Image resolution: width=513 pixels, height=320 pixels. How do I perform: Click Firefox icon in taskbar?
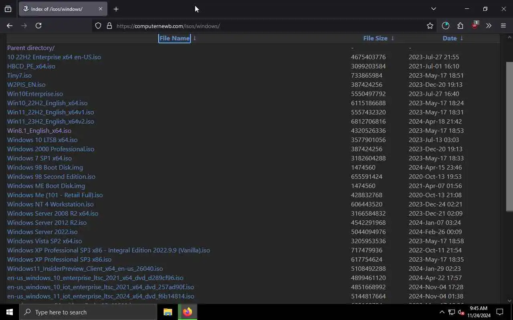point(188,312)
